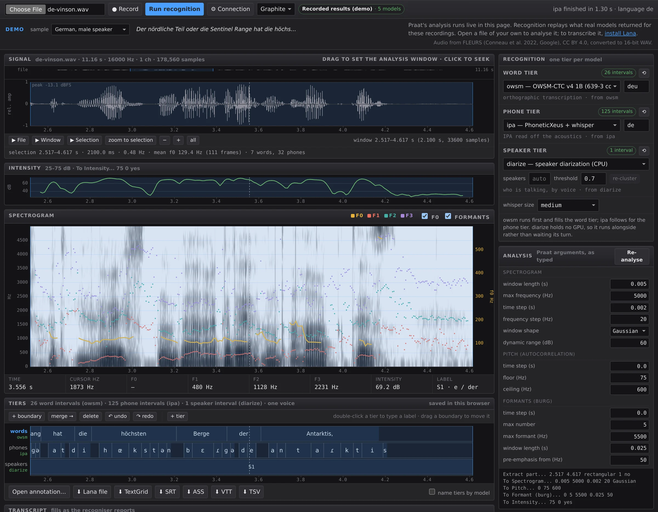Download the SRT subtitles
Viewport: 658px width, 512px height.
(x=168, y=491)
